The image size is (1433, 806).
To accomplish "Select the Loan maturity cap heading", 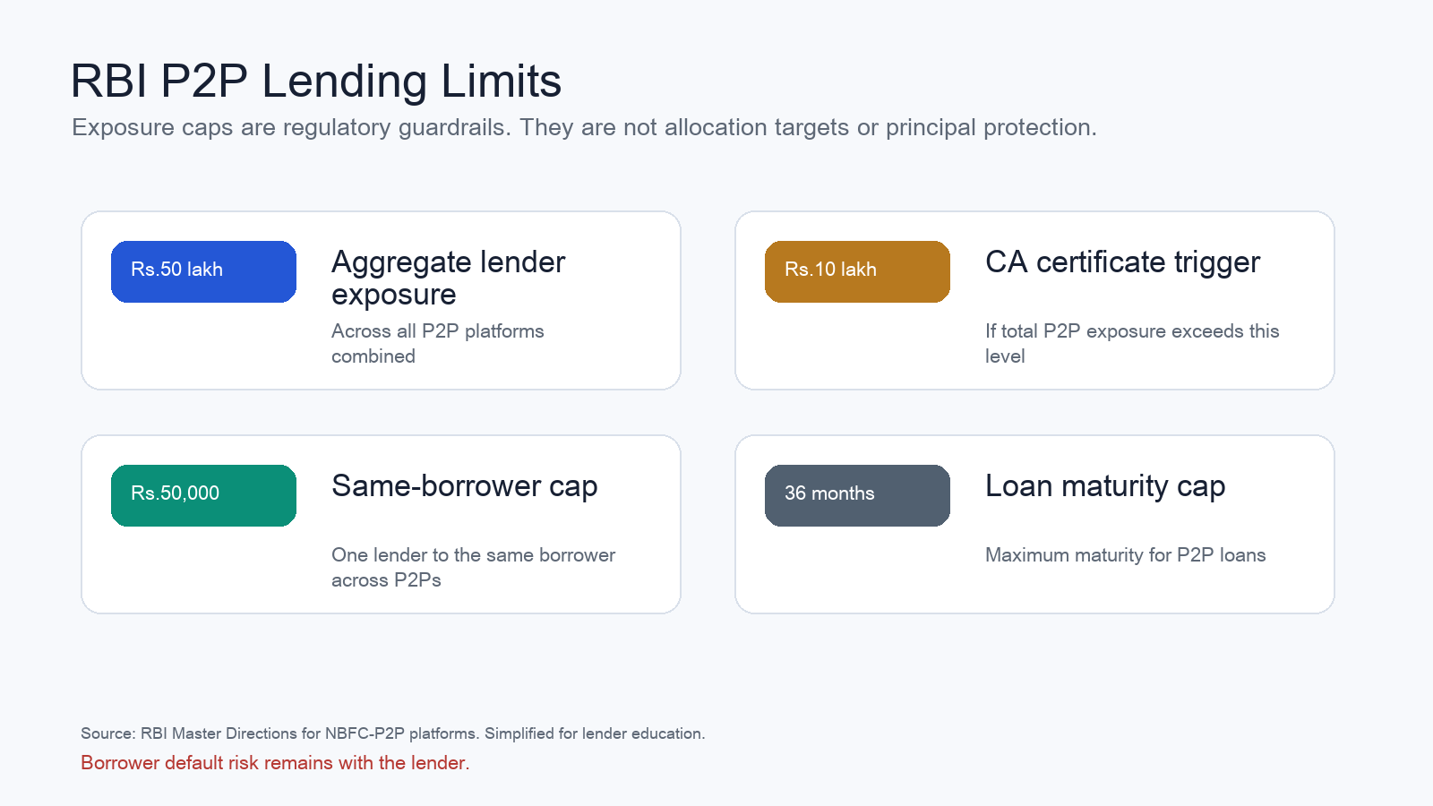I will [1105, 486].
